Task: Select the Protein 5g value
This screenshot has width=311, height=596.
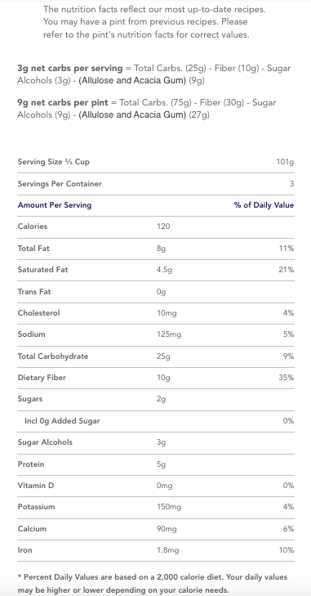Action: (x=162, y=464)
